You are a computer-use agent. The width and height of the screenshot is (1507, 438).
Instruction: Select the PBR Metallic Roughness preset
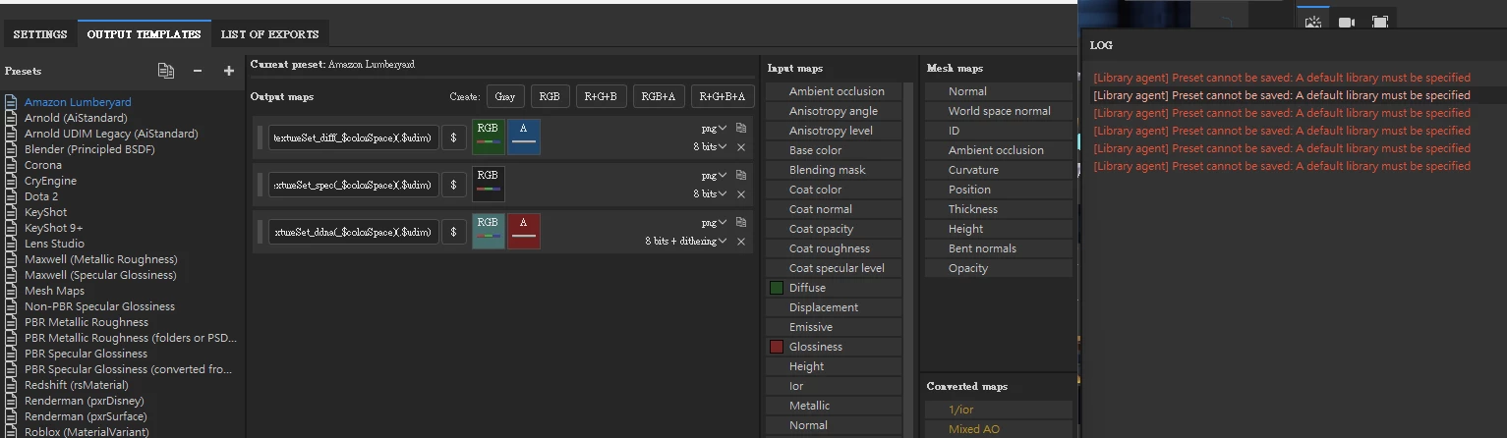point(87,322)
